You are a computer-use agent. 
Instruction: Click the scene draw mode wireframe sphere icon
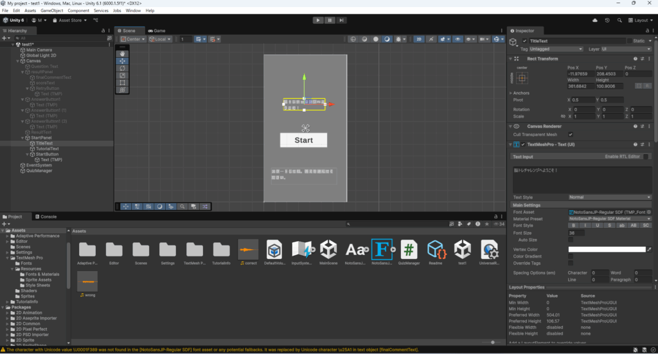click(x=353, y=39)
